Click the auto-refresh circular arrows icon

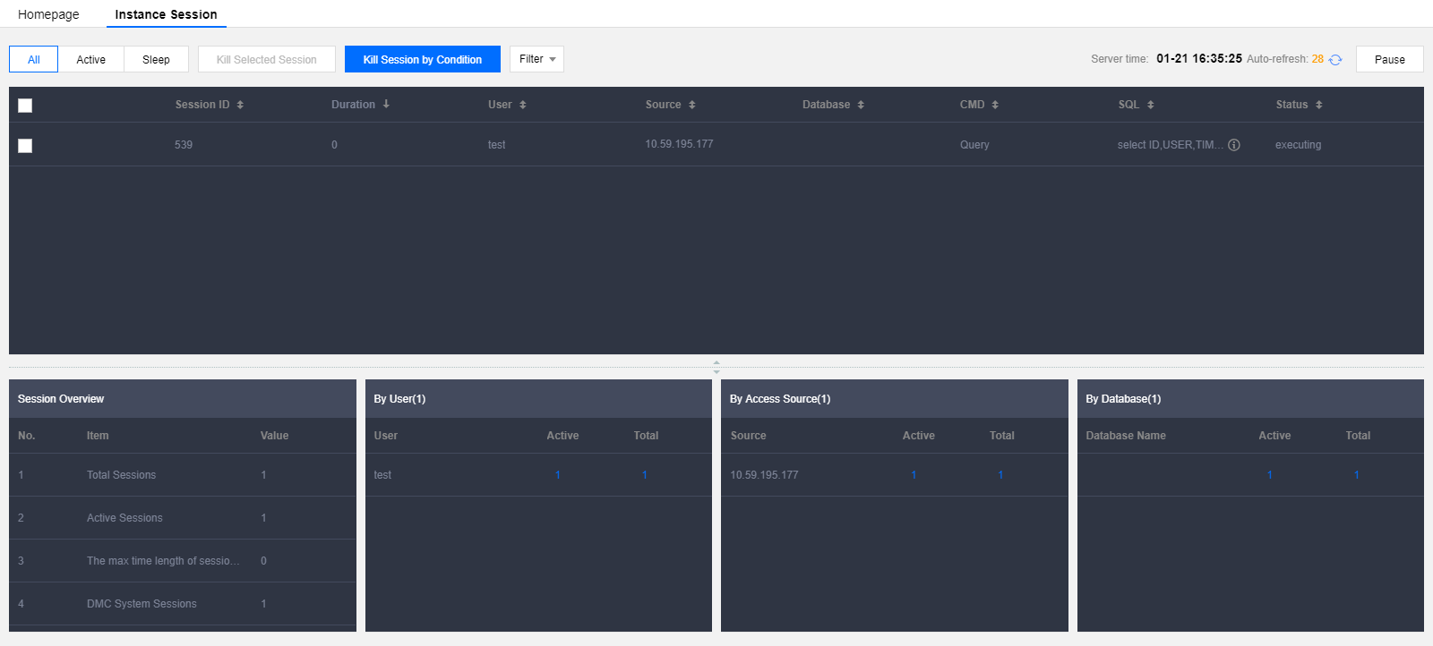point(1335,60)
